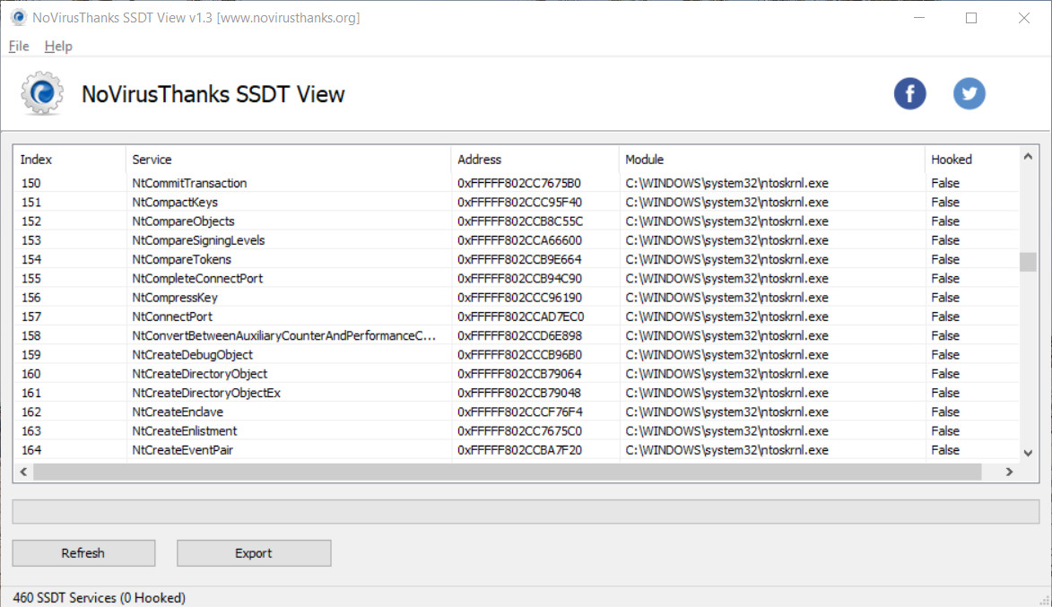Open the Facebook page icon
Screen dimensions: 1052x607
coord(909,94)
